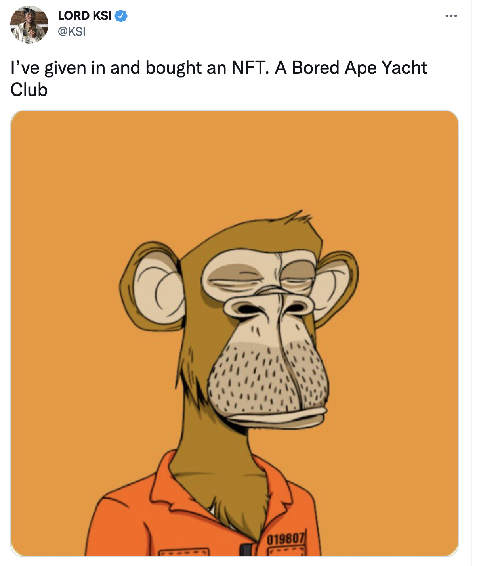This screenshot has width=481, height=566.
Task: Click the 019807 number on the jumpsuit
Action: tap(285, 539)
